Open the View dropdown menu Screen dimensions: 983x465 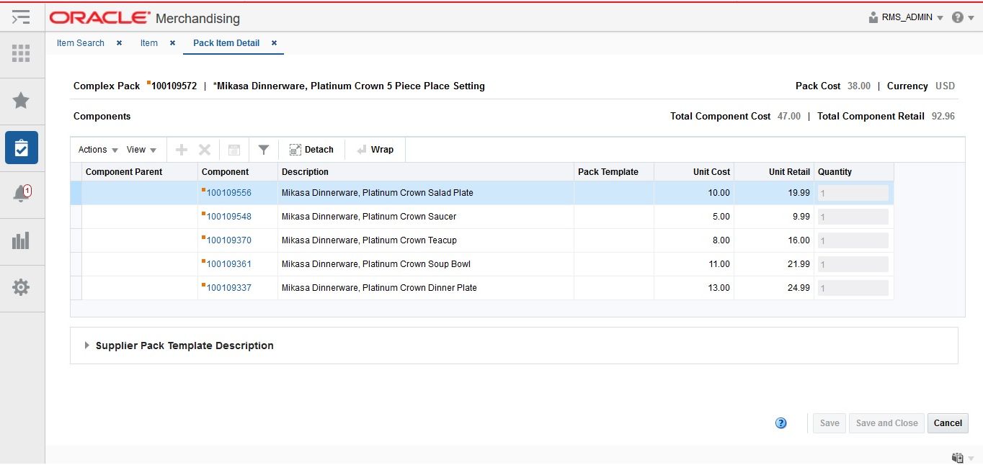141,150
